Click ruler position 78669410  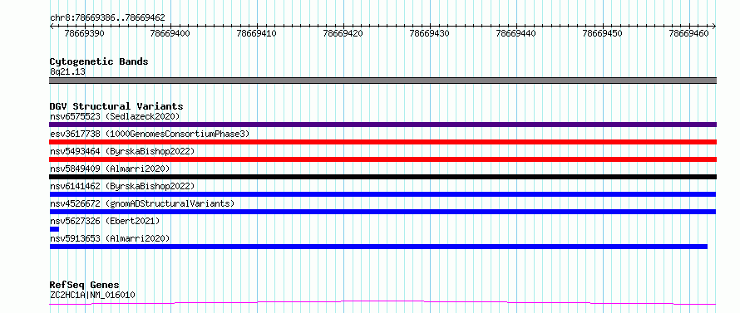[257, 33]
